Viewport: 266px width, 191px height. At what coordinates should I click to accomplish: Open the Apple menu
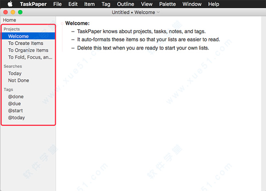tap(10, 4)
